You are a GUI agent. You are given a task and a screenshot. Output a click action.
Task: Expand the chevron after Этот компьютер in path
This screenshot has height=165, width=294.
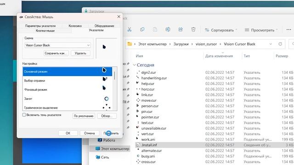(x=170, y=44)
